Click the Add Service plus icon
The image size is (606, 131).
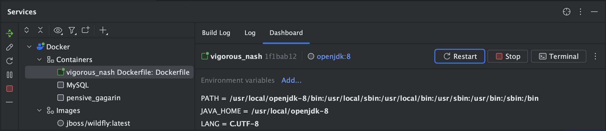tap(103, 30)
